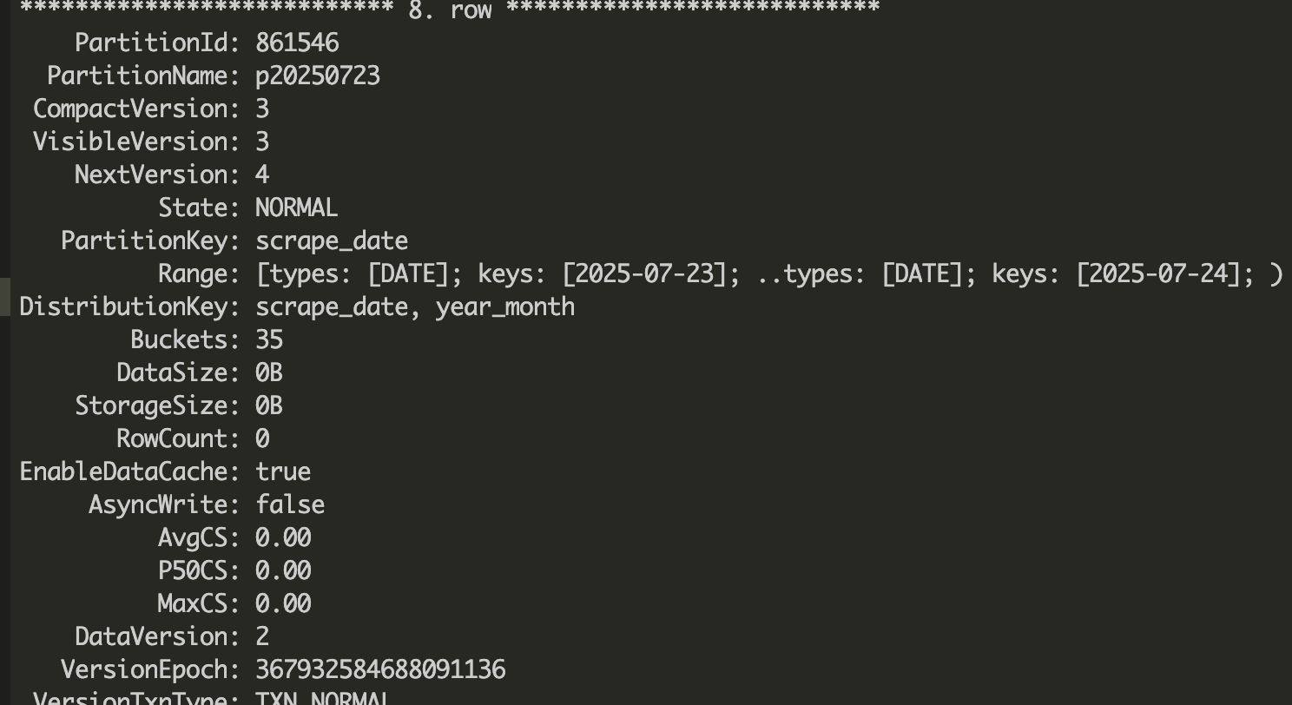Click the range end key 2025-07-24
Screen dimensions: 1292x705
coord(1157,273)
